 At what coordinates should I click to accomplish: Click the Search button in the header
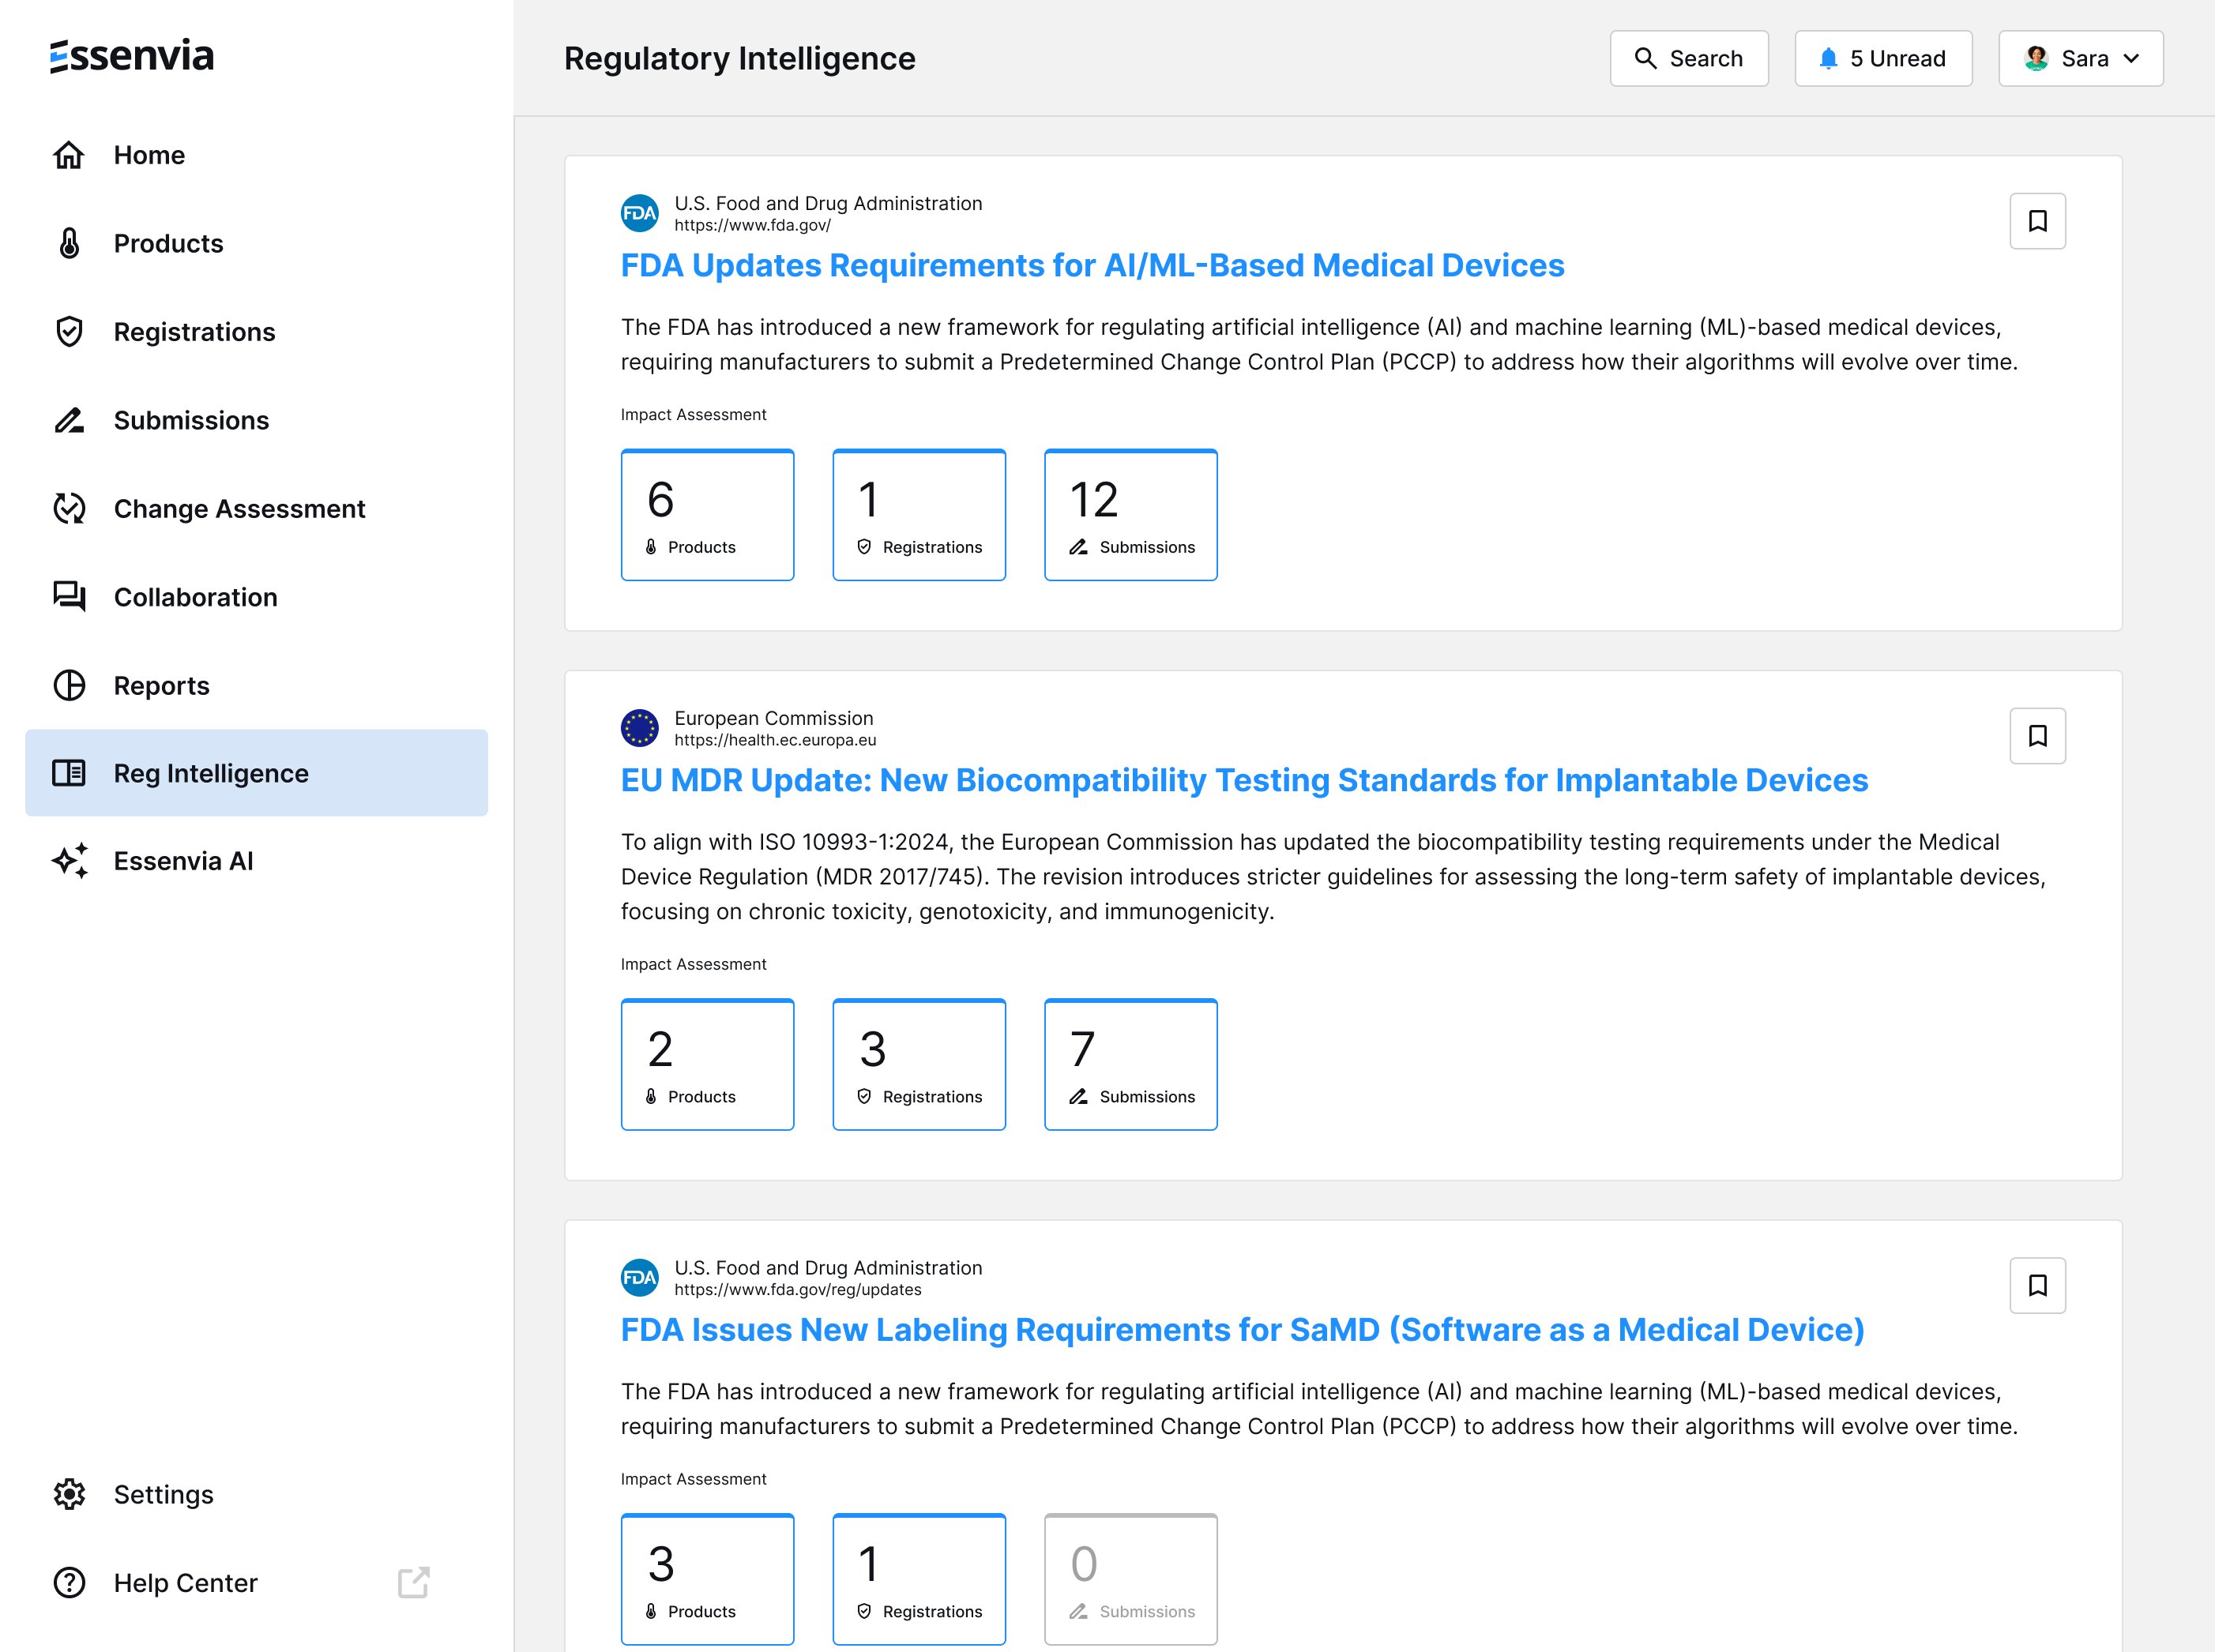click(1688, 59)
